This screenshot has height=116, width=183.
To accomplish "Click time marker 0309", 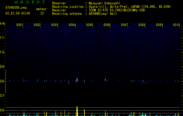I will pos(159,25).
